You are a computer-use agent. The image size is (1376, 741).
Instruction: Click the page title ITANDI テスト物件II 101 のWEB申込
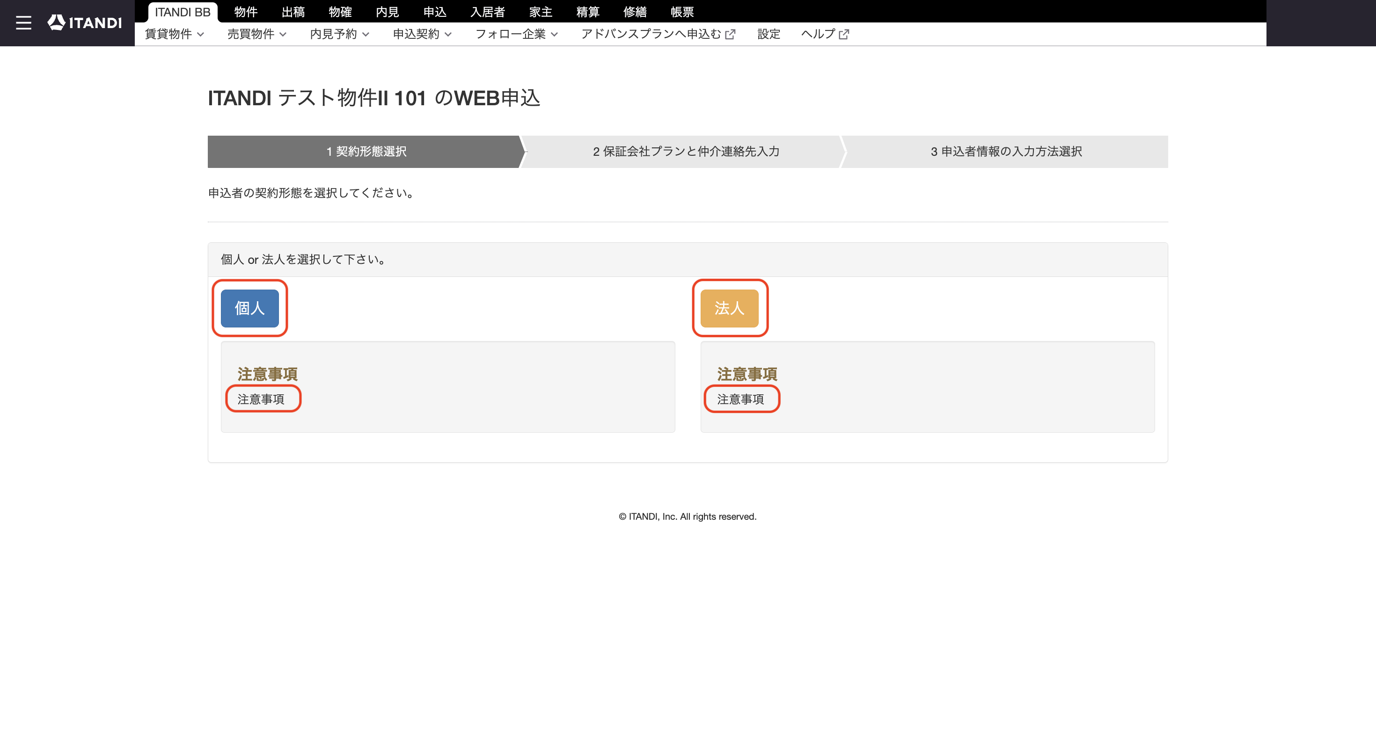374,98
